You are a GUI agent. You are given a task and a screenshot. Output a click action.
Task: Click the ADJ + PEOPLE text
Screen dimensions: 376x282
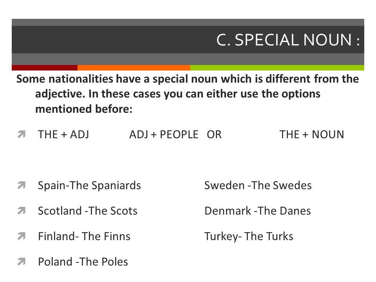click(164, 134)
